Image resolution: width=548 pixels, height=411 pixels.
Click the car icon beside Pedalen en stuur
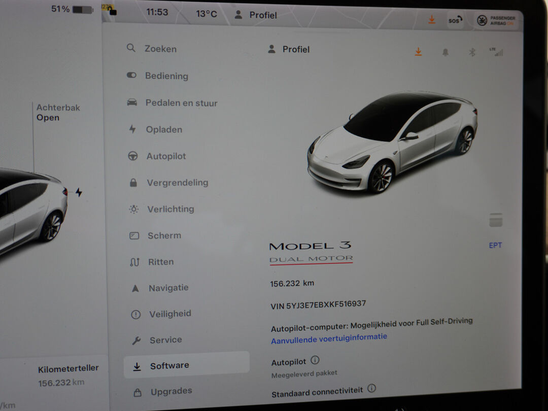132,102
